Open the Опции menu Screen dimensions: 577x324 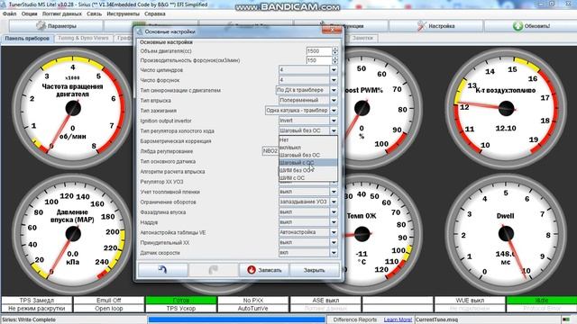point(30,14)
